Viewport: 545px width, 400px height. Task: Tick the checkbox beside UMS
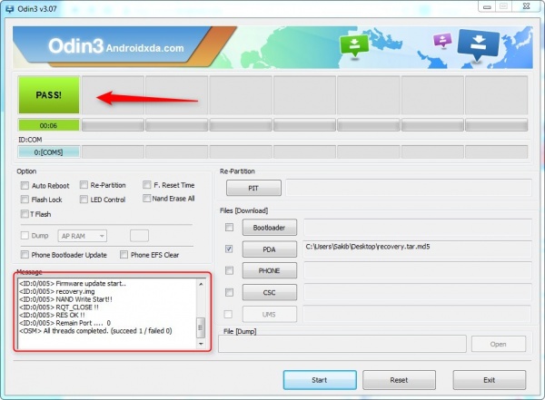[228, 314]
